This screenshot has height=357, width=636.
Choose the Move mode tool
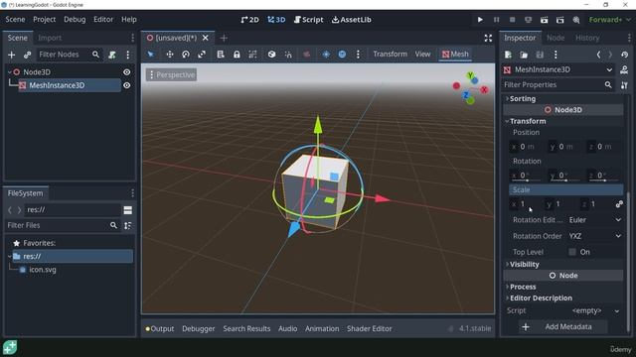click(x=170, y=55)
